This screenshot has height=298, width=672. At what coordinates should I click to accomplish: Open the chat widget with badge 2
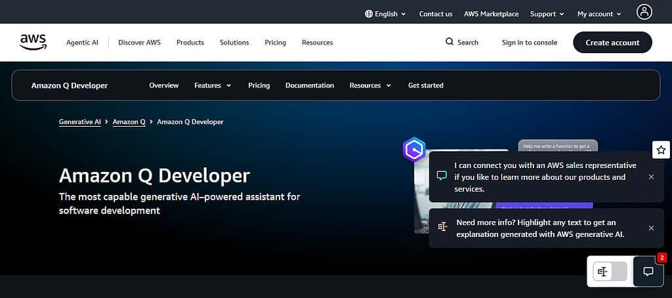click(648, 271)
